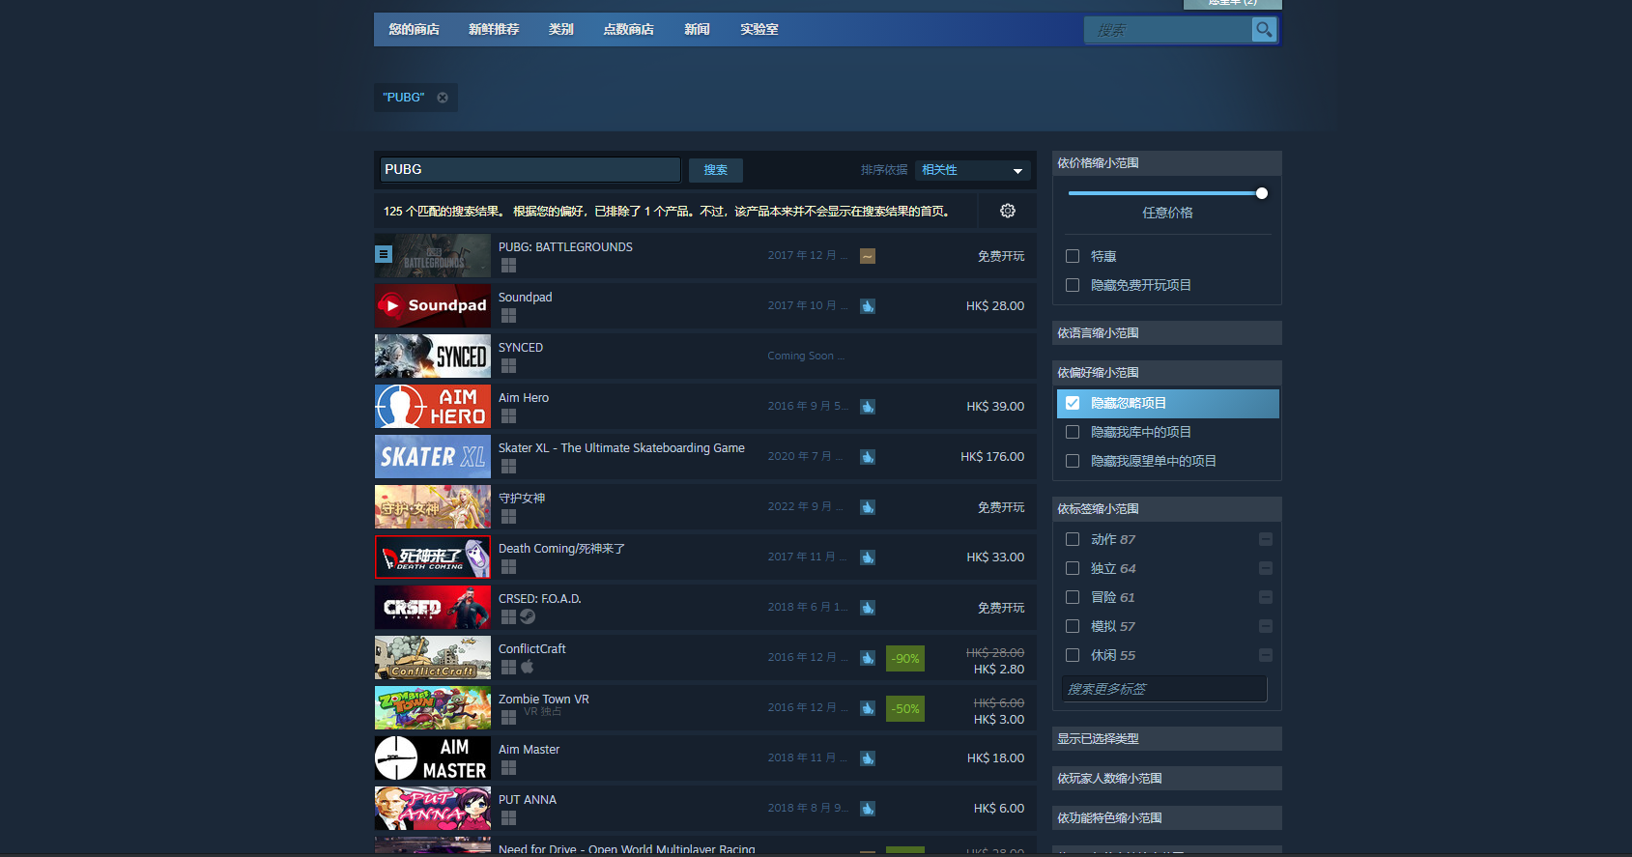Exclude the 休闲 tag with minus icon
The image size is (1632, 857).
[1266, 655]
